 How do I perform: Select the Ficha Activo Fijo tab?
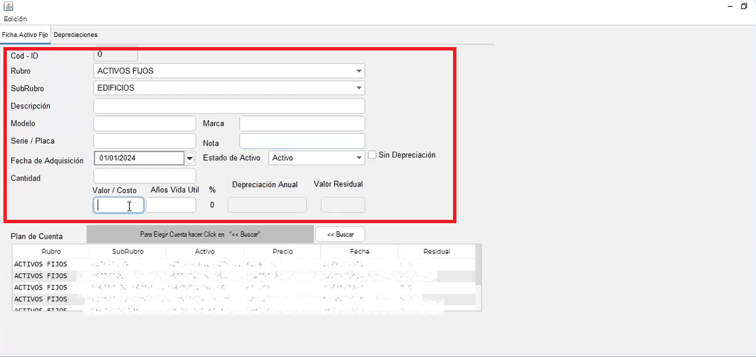(x=25, y=35)
